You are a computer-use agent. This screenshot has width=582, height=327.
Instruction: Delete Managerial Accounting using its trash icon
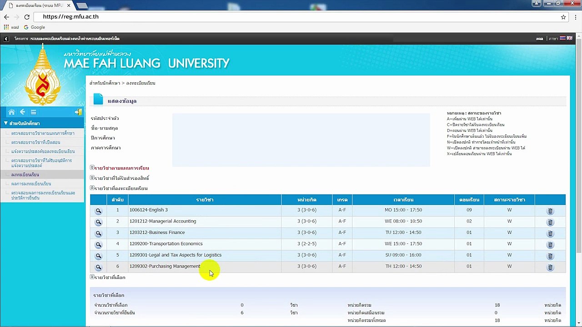550,222
